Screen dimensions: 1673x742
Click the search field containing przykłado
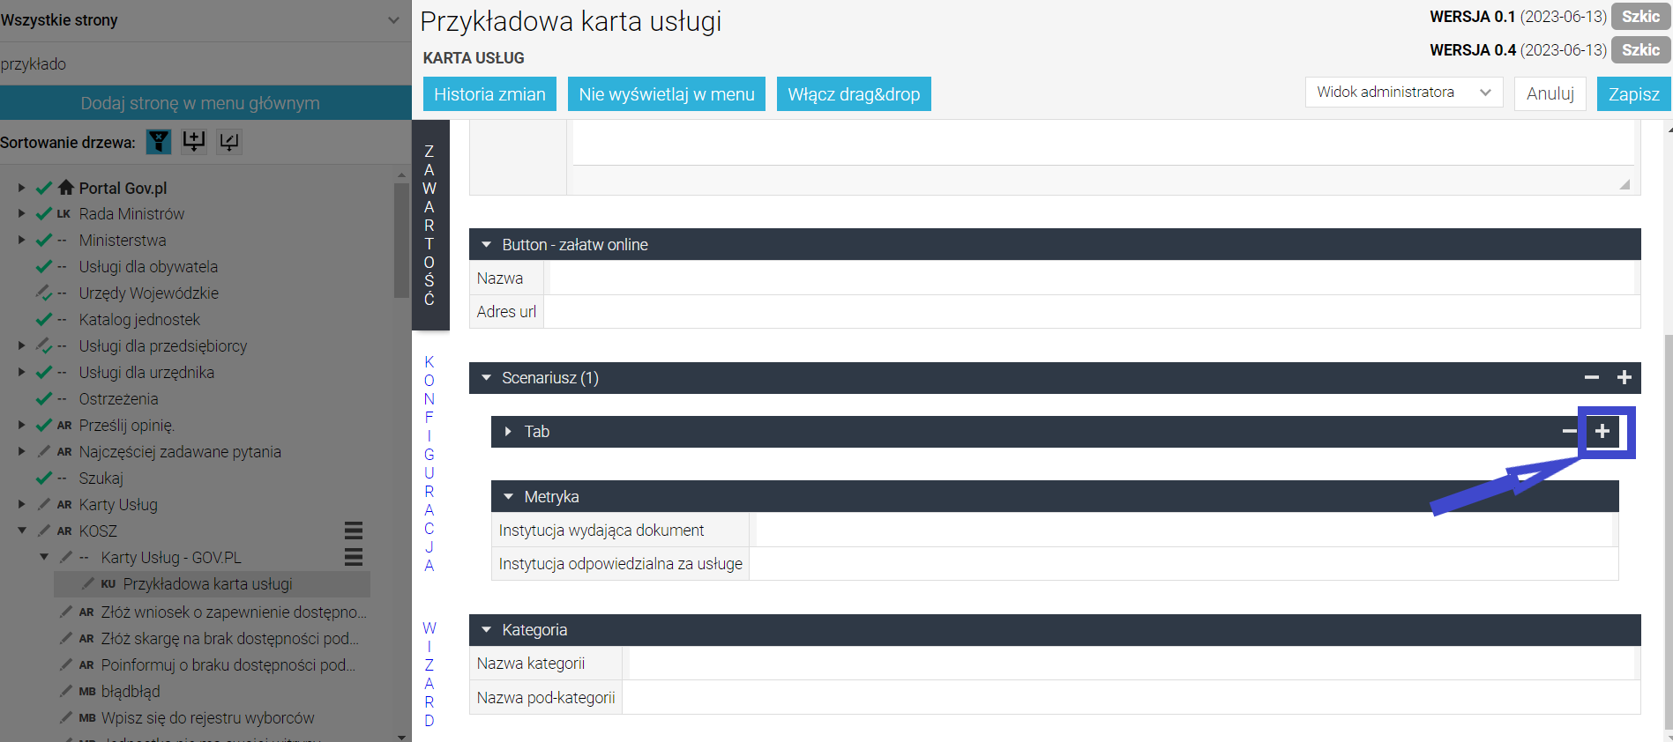click(x=205, y=63)
